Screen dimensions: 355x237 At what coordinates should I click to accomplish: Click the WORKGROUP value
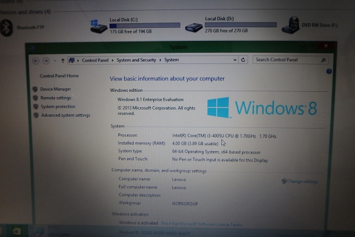(185, 204)
